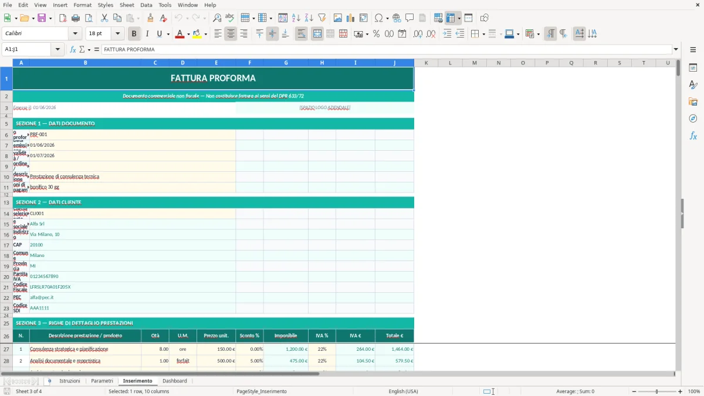Open the Sheet menu
Viewport: 704px width, 396px height.
[127, 5]
